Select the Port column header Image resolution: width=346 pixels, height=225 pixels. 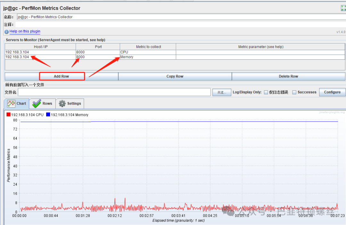point(98,47)
